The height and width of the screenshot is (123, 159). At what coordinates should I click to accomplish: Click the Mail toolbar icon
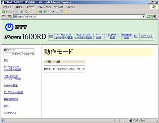51,12
